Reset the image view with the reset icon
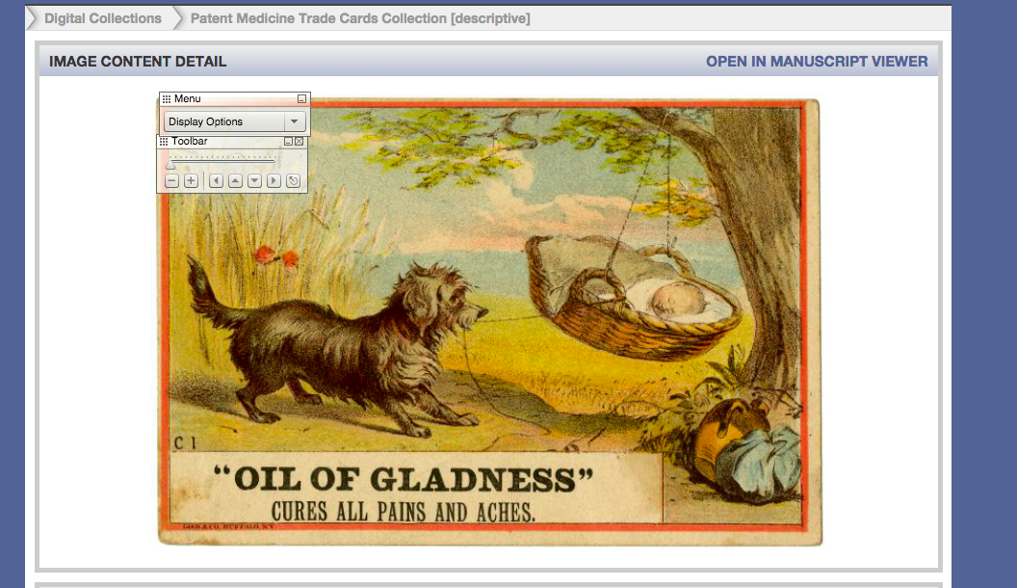Screen dimensions: 1017x588 click(293, 181)
